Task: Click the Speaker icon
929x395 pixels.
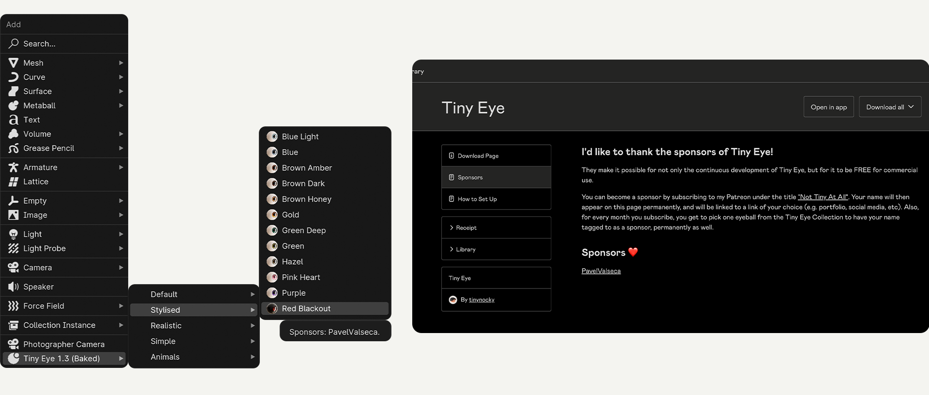Action: pyautogui.click(x=14, y=287)
